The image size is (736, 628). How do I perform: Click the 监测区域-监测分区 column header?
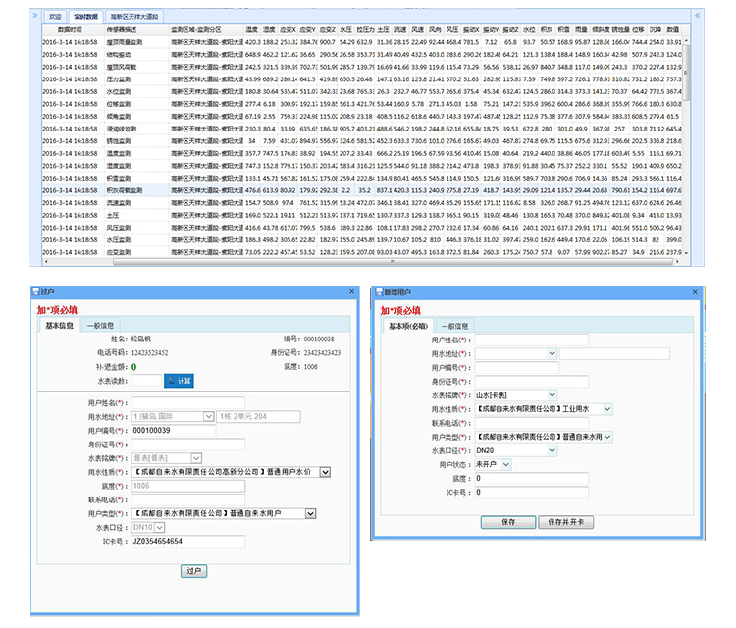[196, 29]
